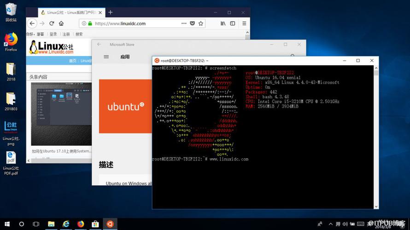
Task: Select the 应用 tab in Microsoft Store
Action: 125,57
